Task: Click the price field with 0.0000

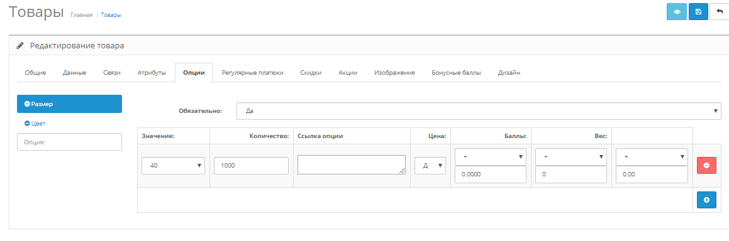Action: click(491, 174)
